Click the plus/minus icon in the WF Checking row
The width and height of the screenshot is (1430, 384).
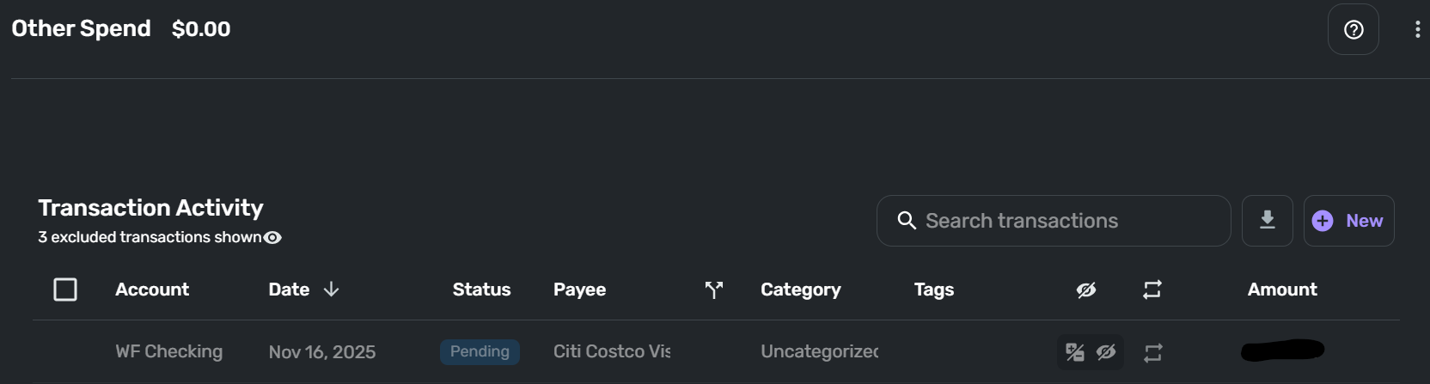point(1074,352)
